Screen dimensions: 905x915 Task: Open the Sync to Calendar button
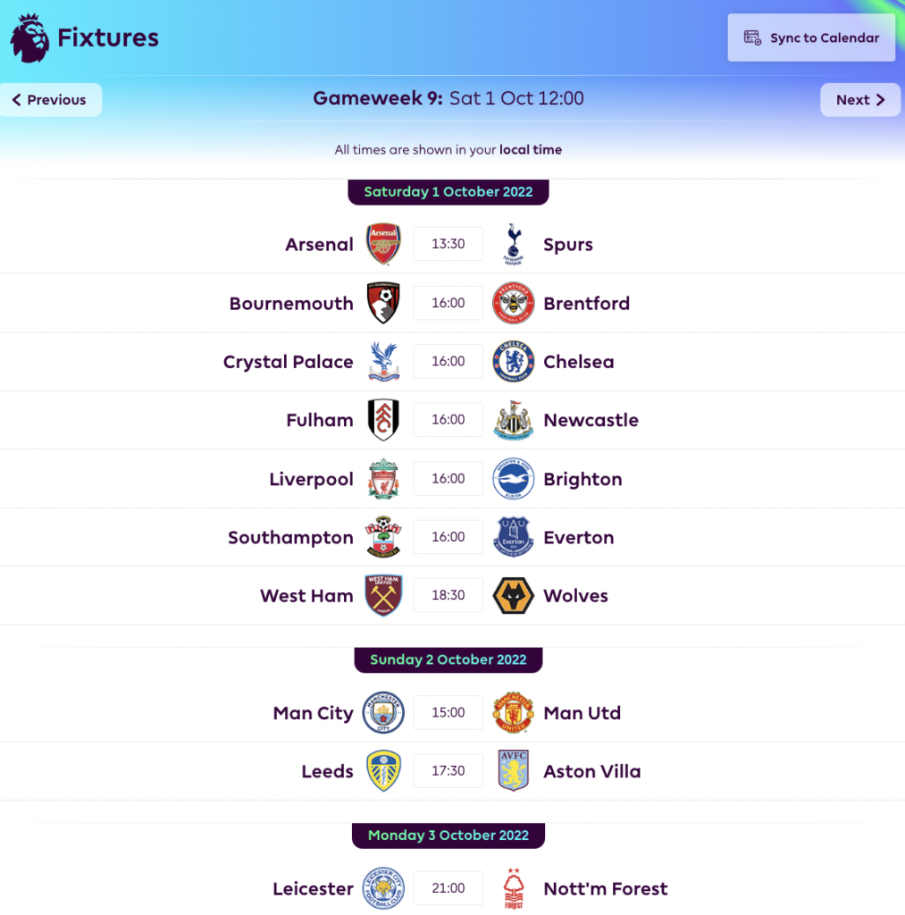coord(811,38)
